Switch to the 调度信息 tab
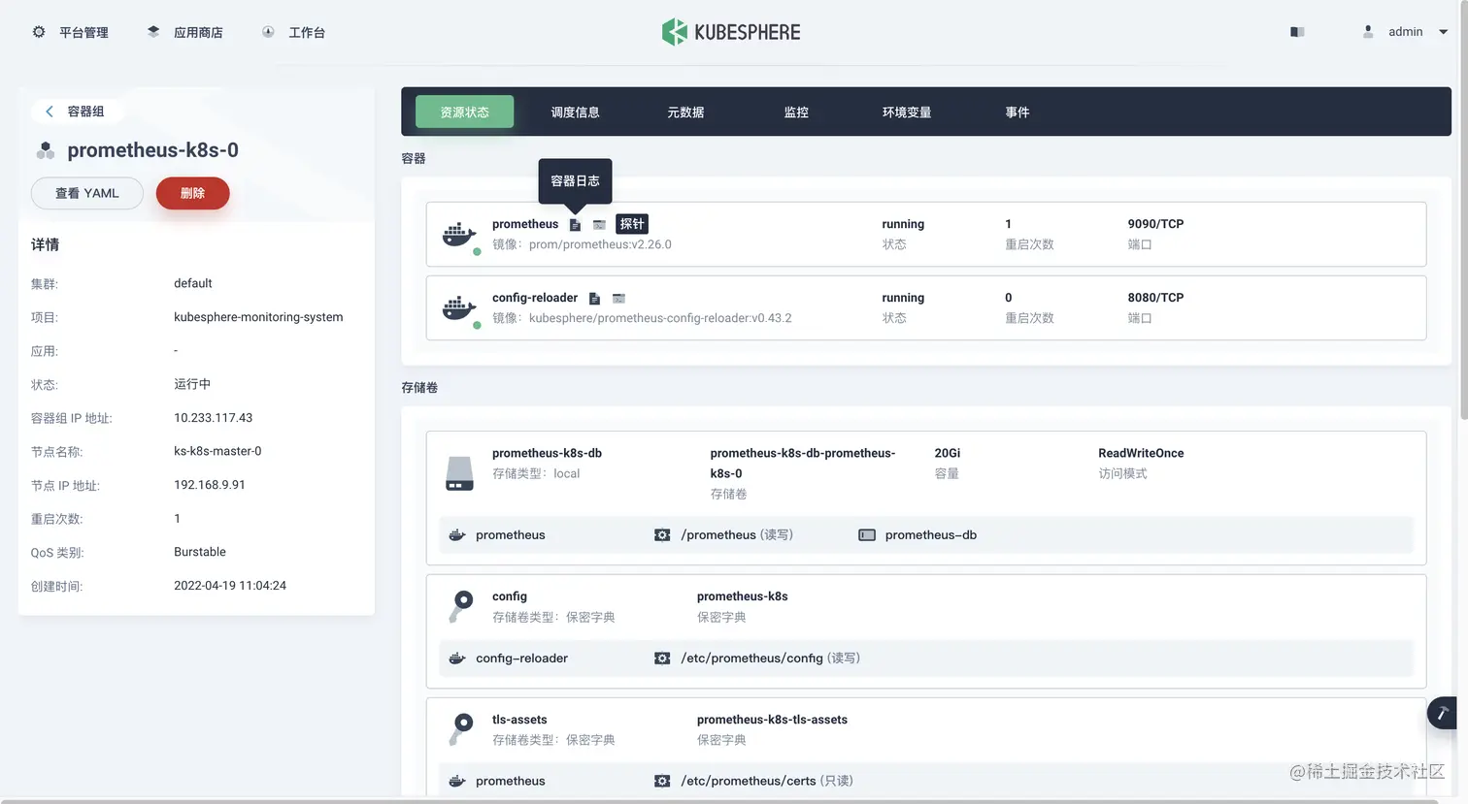Screen dimensions: 1468x804 pos(575,113)
